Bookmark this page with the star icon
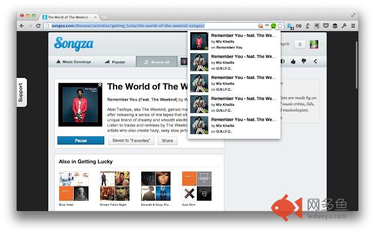Screen dimensions: 375x234 (x=280, y=26)
